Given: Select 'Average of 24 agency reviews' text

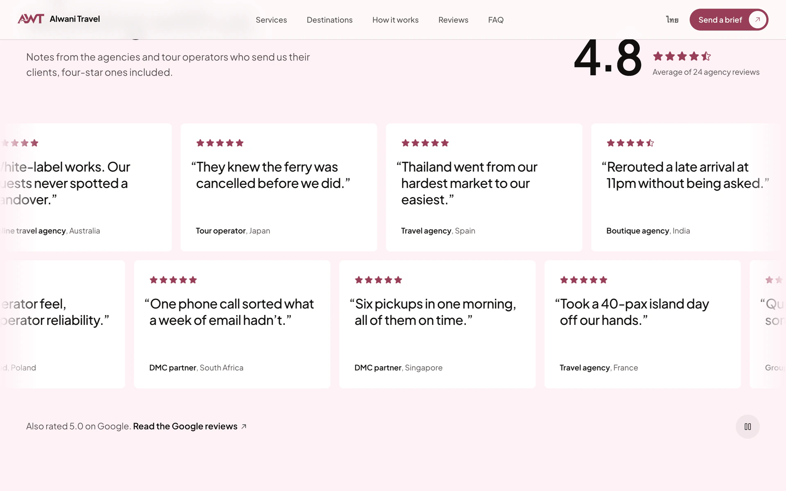Looking at the screenshot, I should click(x=706, y=72).
